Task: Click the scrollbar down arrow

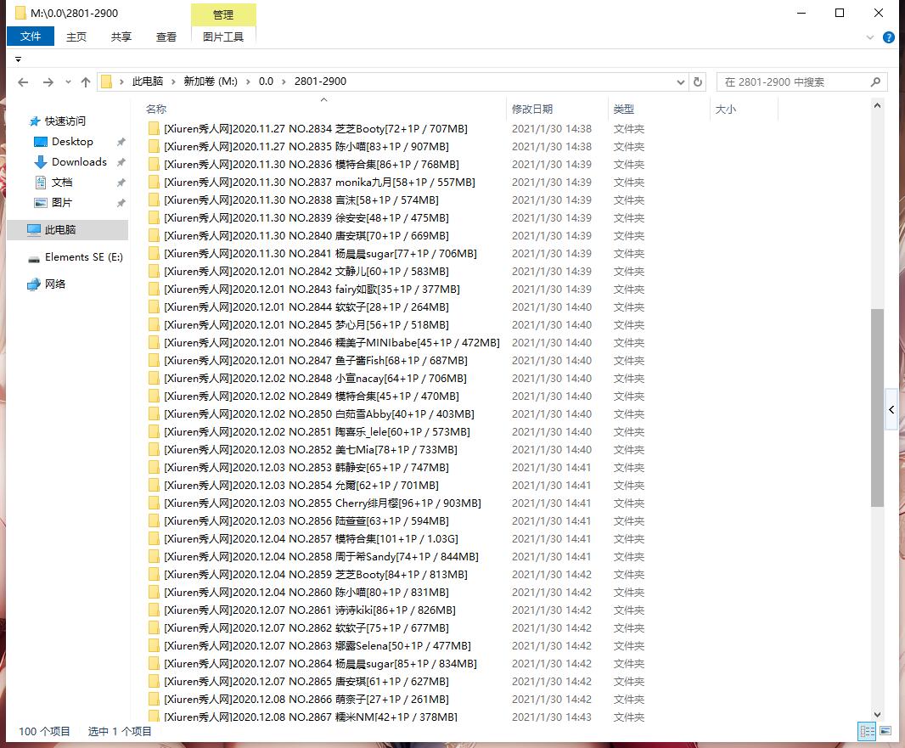Action: tap(877, 715)
